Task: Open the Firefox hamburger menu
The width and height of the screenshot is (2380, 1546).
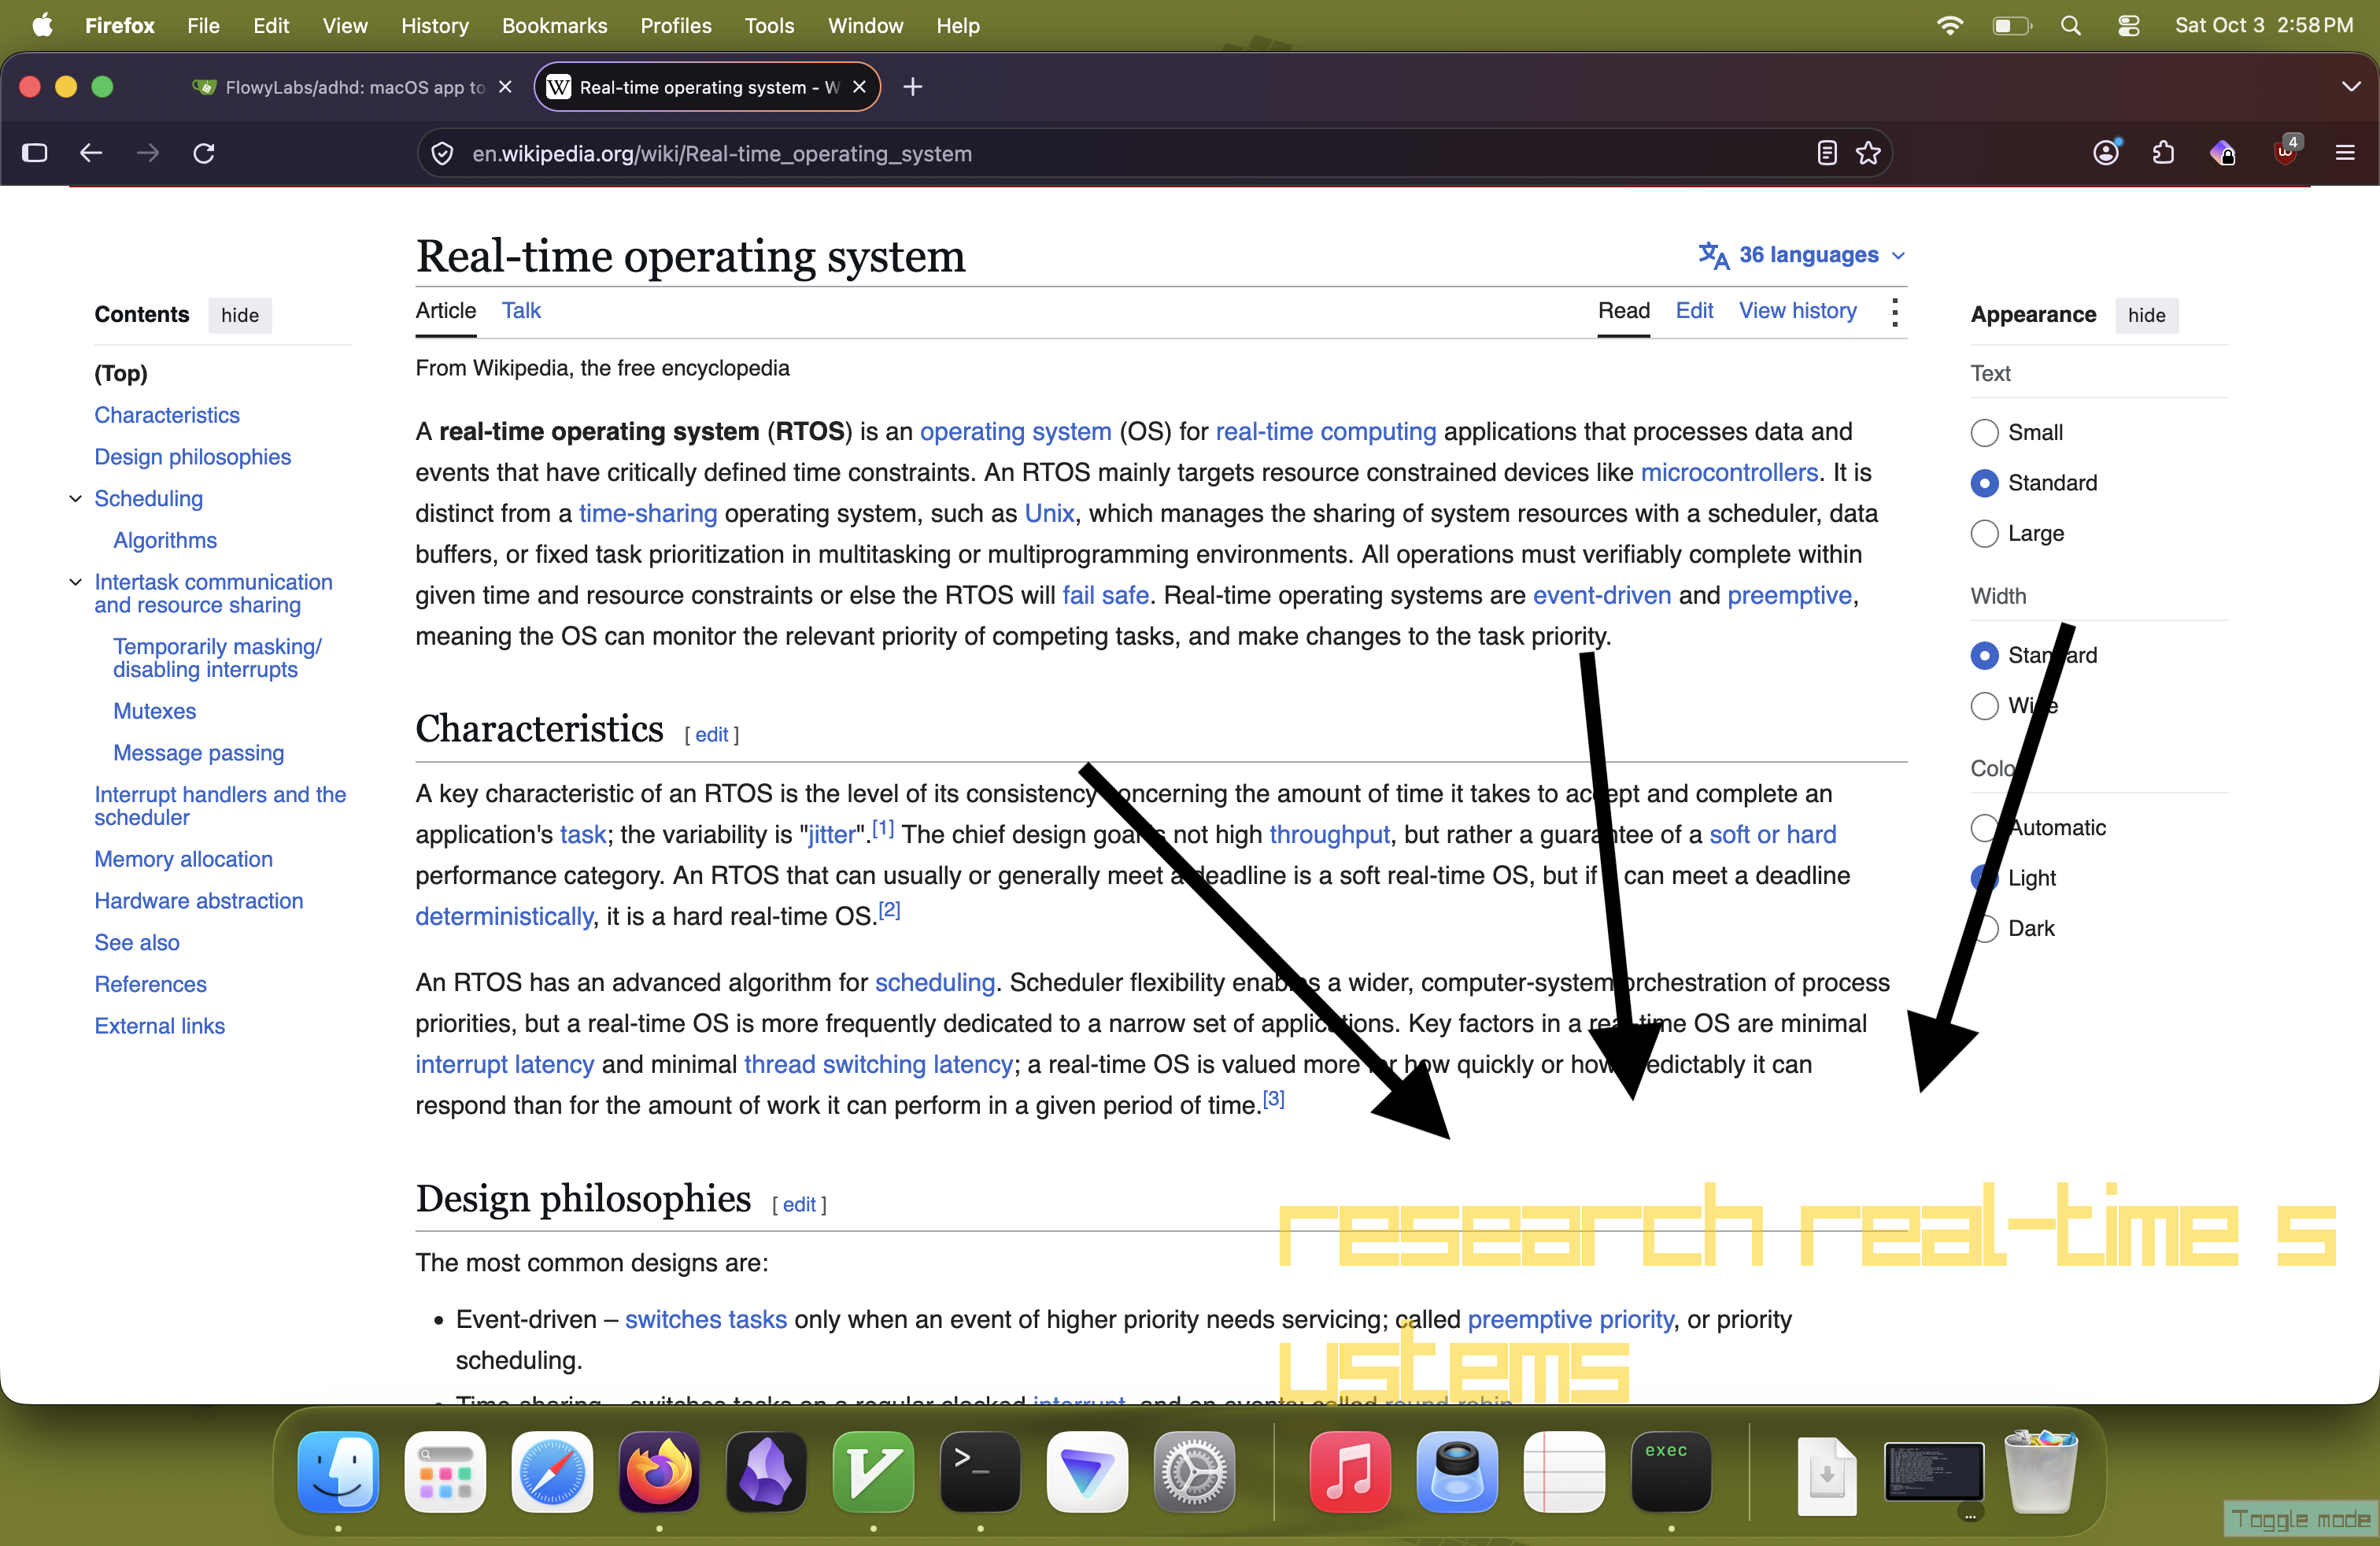Action: pyautogui.click(x=2345, y=153)
